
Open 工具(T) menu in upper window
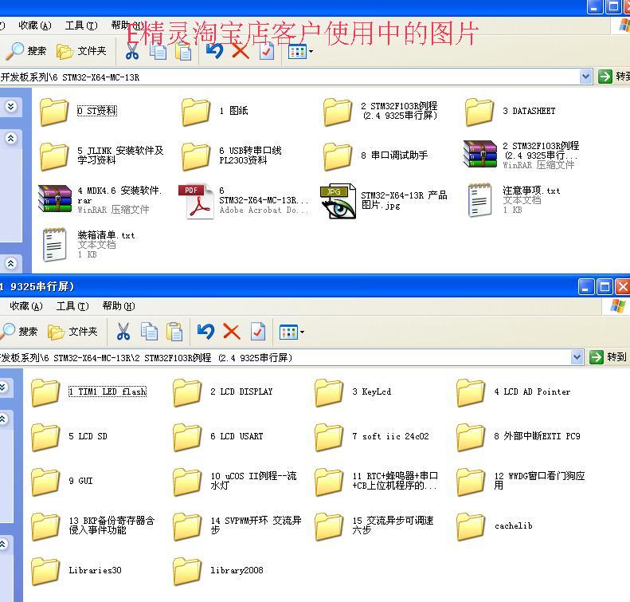coord(81,26)
